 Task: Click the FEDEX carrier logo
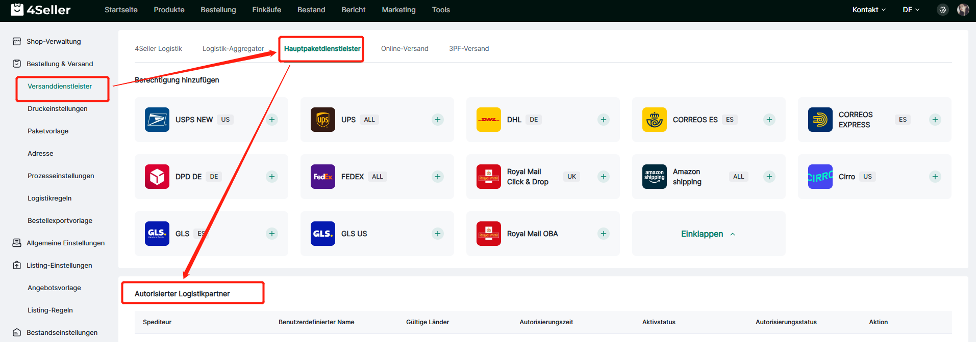click(x=323, y=177)
